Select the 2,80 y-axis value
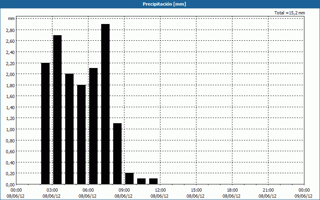This screenshot has height=200, width=320. tap(10, 30)
